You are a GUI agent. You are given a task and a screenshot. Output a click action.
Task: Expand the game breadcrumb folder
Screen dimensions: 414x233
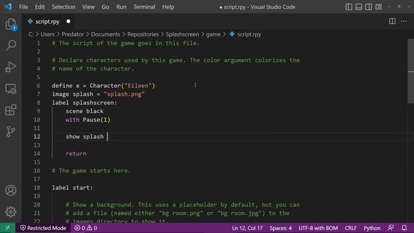click(213, 34)
